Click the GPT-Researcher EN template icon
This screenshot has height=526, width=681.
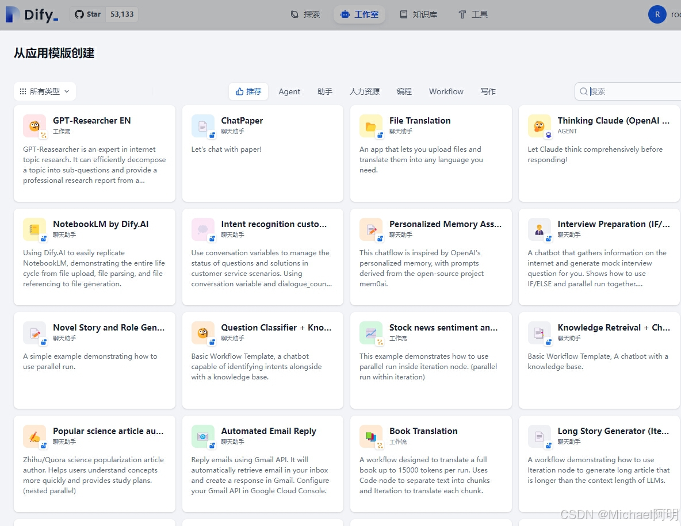point(35,126)
